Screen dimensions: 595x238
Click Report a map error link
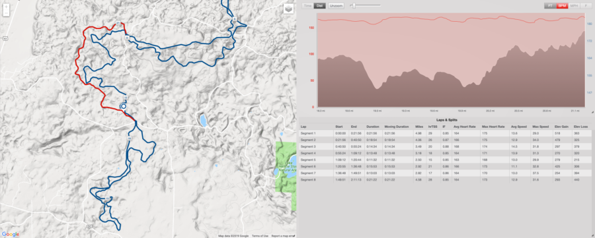point(283,236)
